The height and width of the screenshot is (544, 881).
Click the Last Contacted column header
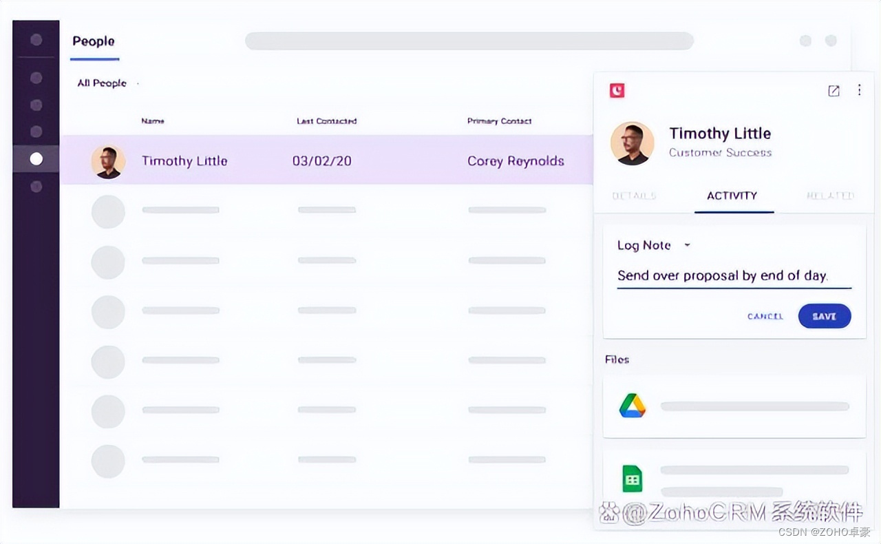point(327,121)
